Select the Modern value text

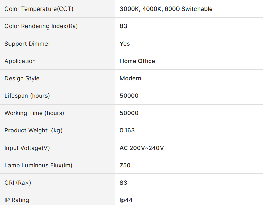[130, 78]
